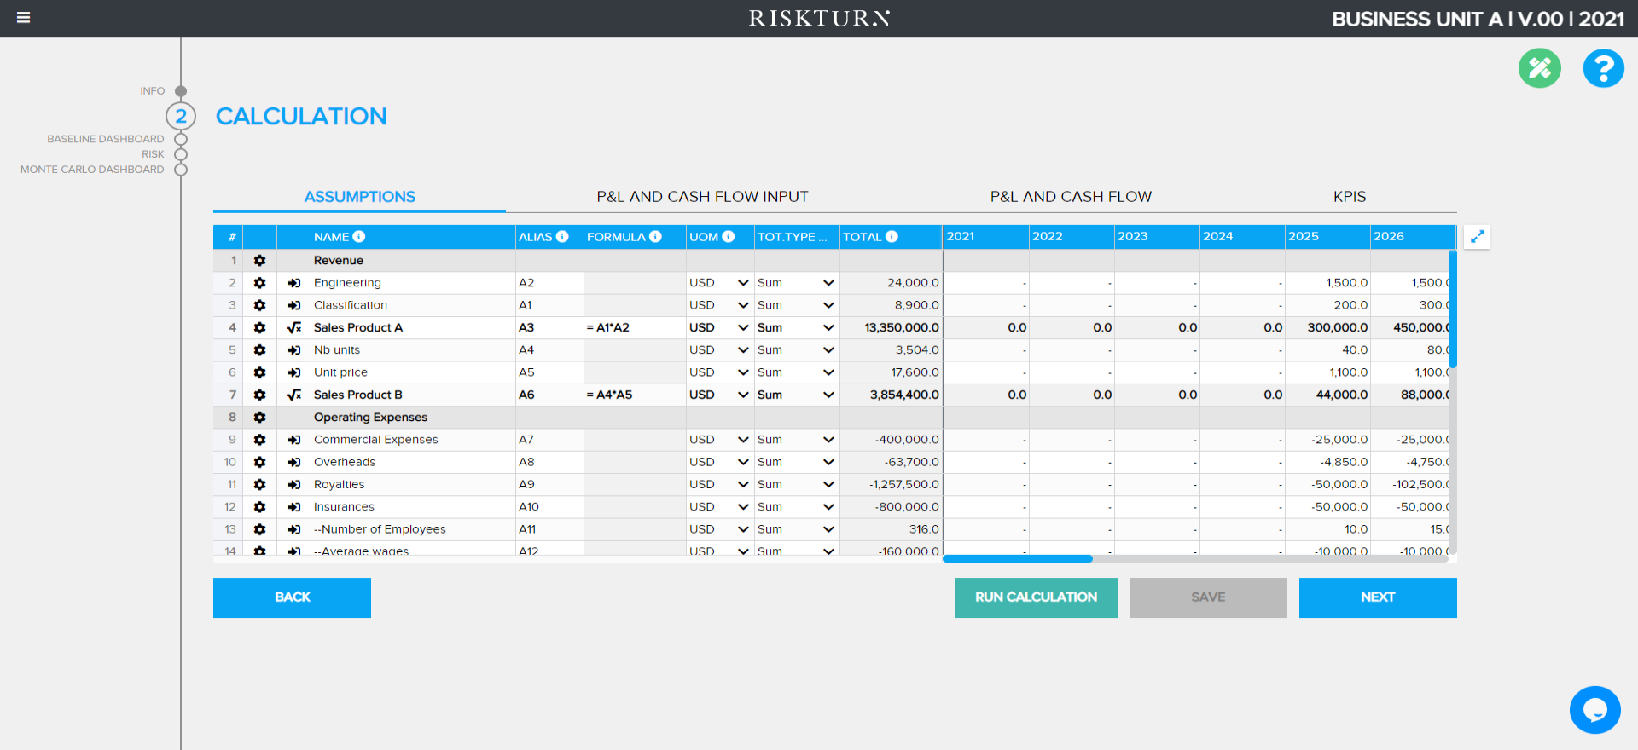Viewport: 1638px width, 750px height.
Task: Open the green design tools icon
Action: pyautogui.click(x=1539, y=68)
